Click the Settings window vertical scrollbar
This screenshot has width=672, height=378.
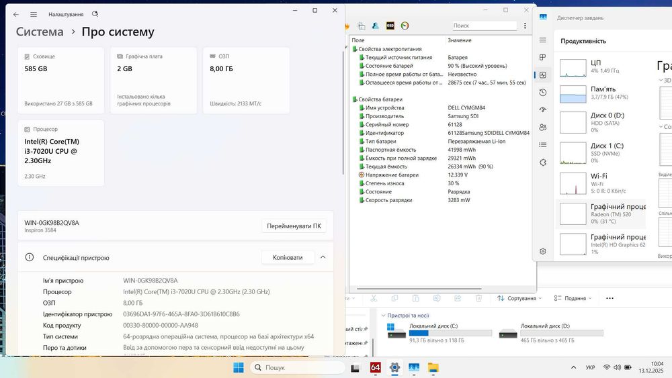coord(343,113)
